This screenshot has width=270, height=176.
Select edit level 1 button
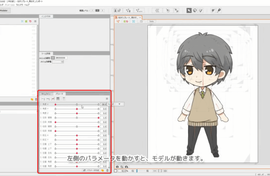(x=92, y=11)
